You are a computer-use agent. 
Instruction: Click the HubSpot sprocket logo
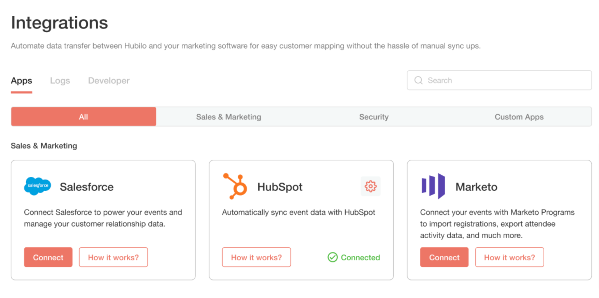[x=235, y=186]
